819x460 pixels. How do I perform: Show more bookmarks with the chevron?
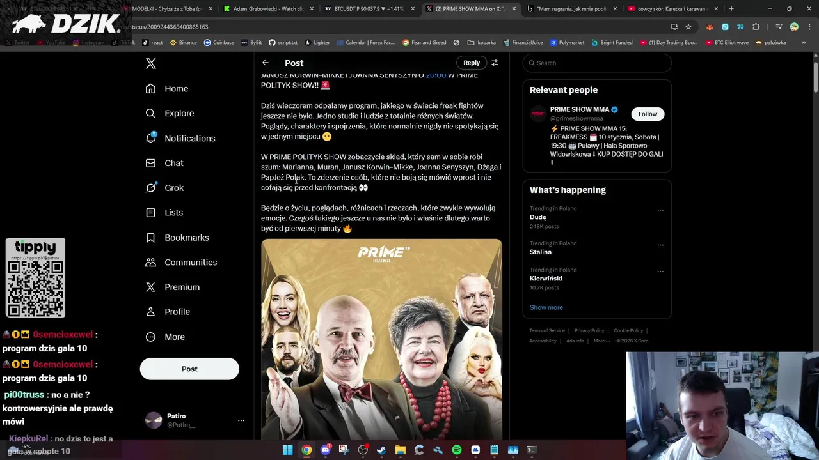pyautogui.click(x=804, y=43)
